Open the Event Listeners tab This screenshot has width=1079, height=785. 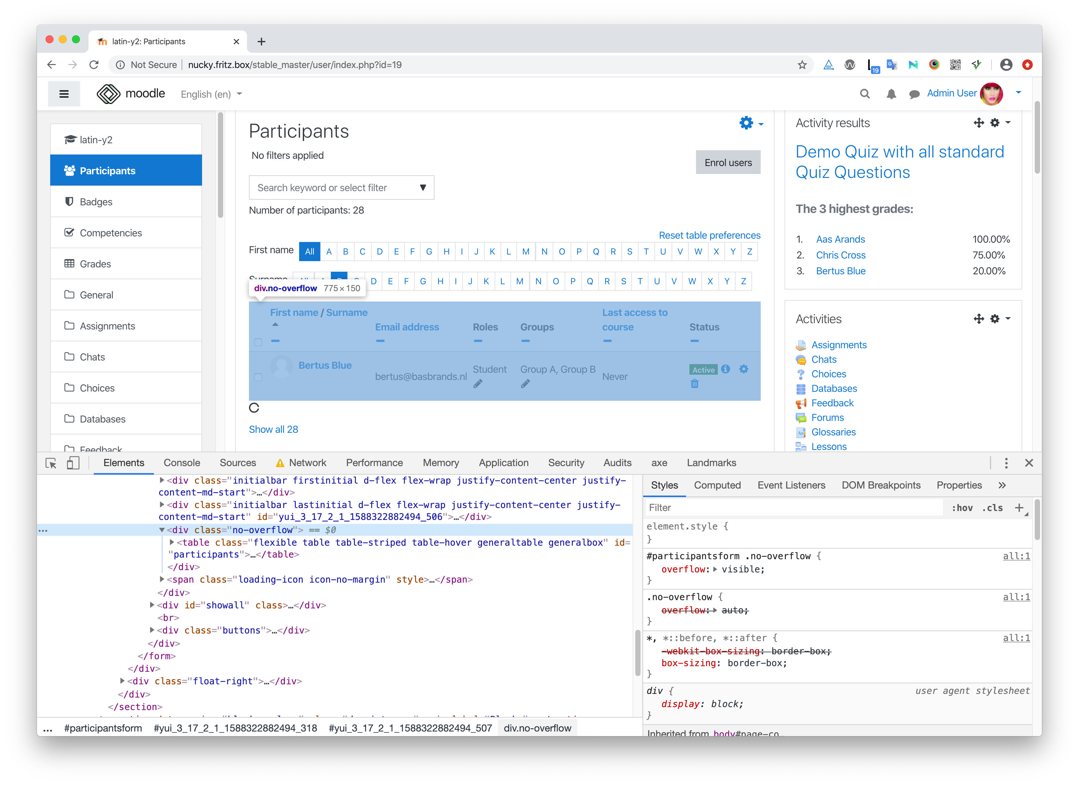click(791, 485)
